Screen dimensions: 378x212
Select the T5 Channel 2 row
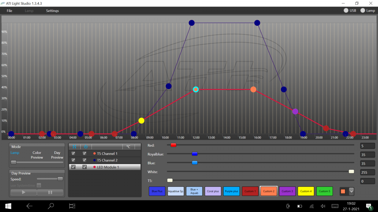(105, 160)
